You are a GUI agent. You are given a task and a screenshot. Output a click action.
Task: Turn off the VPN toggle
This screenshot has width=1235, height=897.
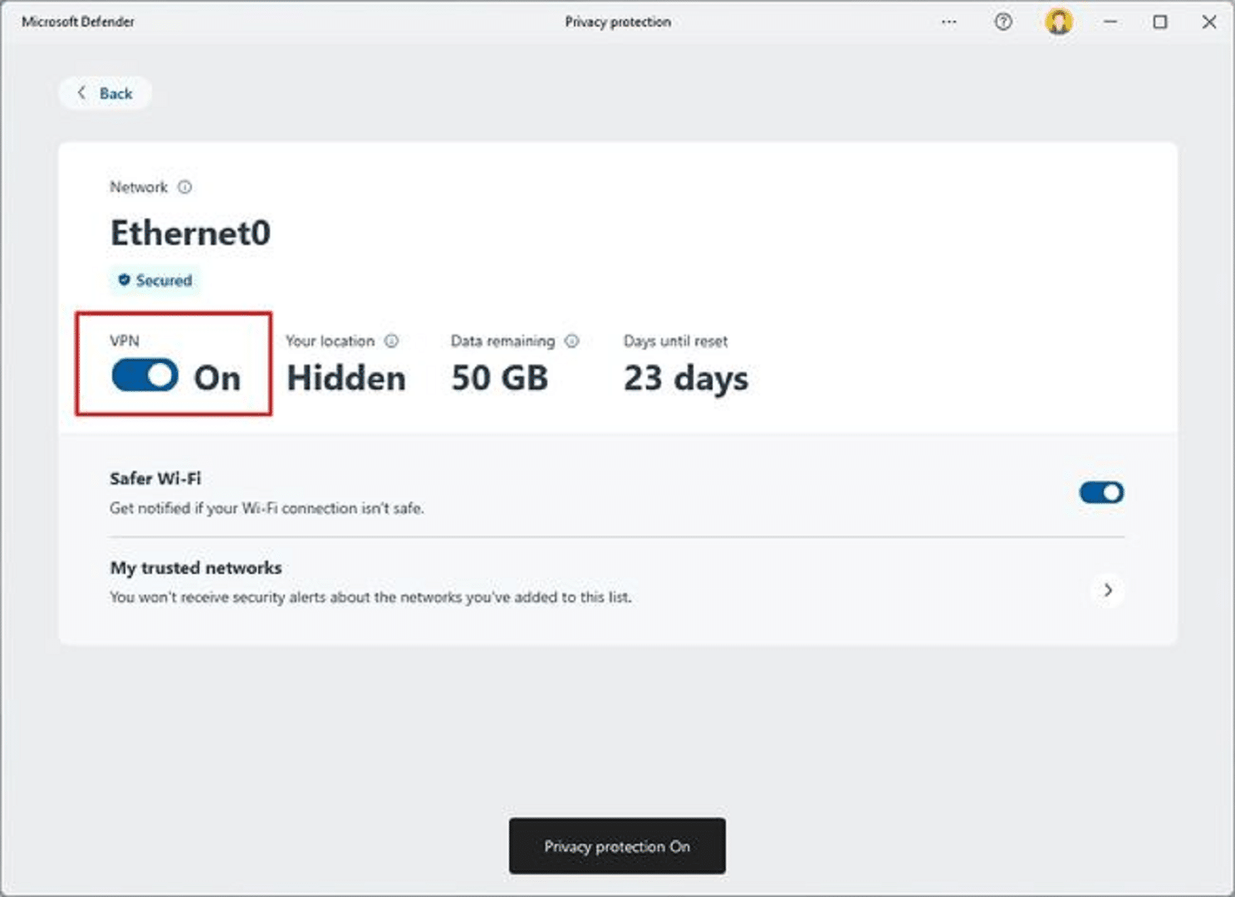point(145,375)
